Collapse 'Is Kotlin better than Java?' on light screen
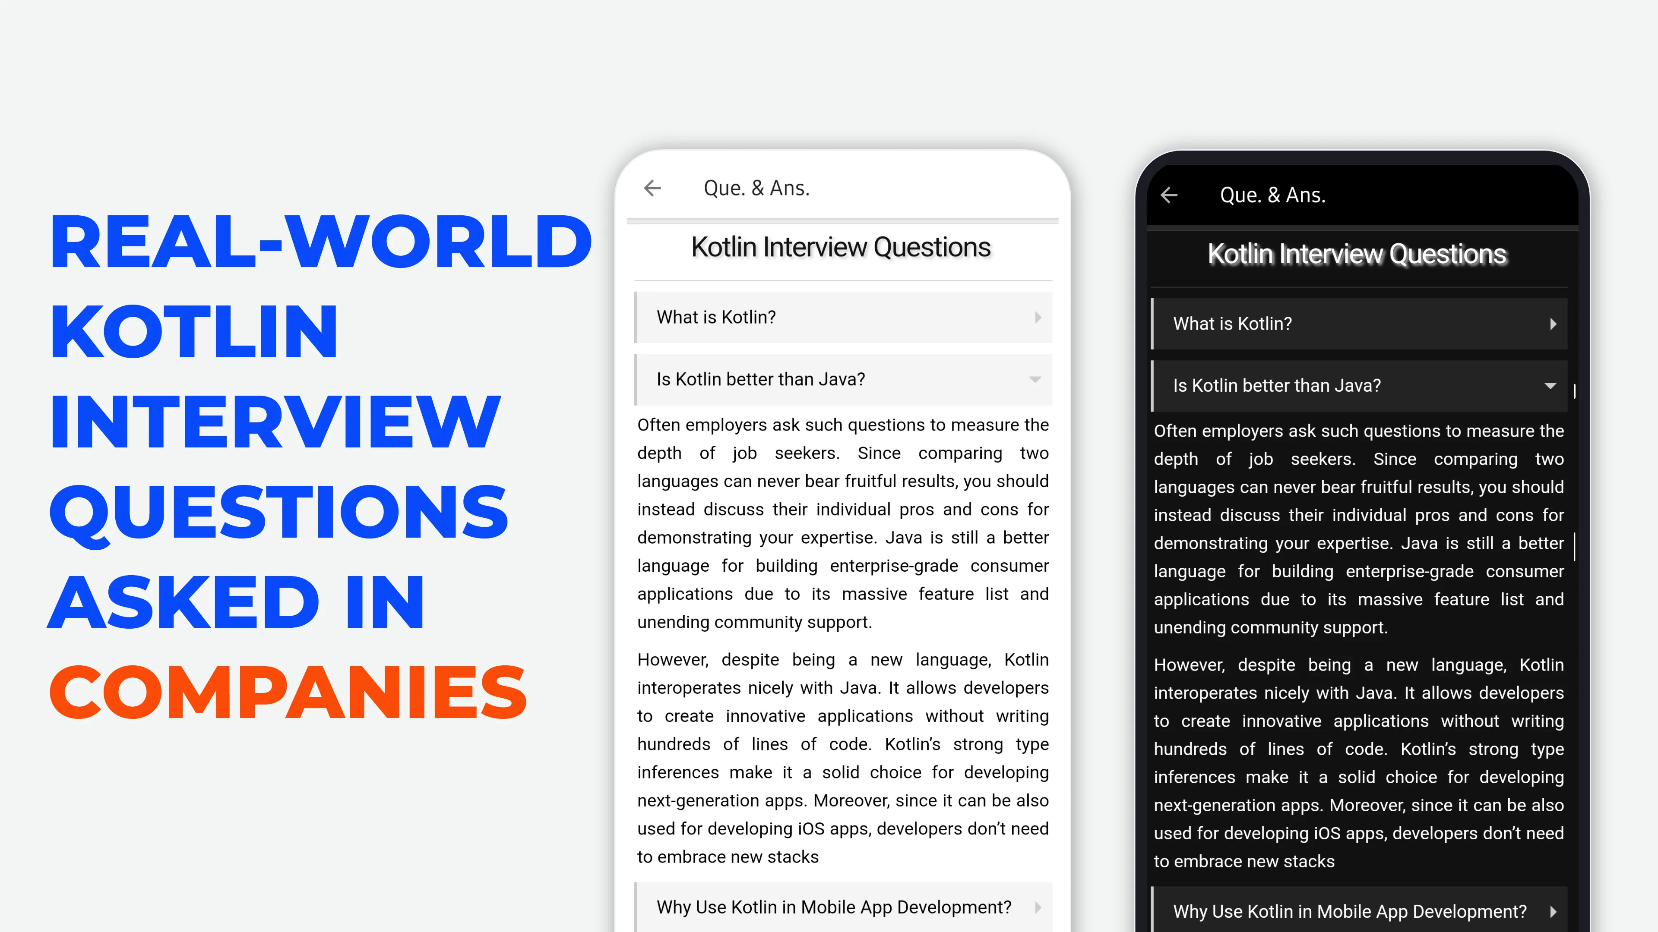Screen dimensions: 1658x932 click(1035, 379)
